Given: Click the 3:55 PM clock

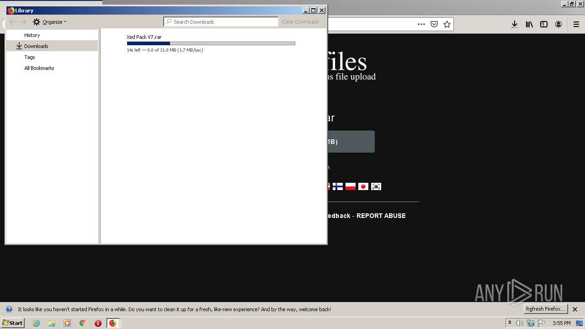Looking at the screenshot, I should [561, 323].
